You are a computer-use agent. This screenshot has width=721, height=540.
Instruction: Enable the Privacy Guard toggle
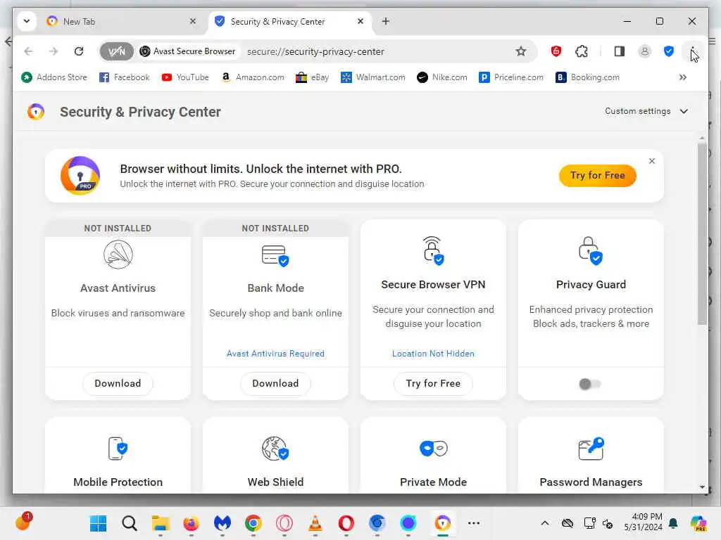pyautogui.click(x=590, y=384)
